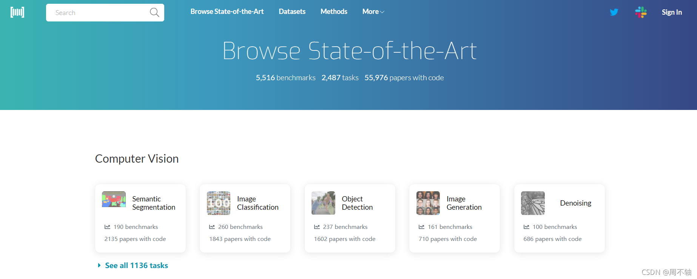The image size is (697, 279).
Task: Click '686 papers with code' text
Action: (x=552, y=239)
